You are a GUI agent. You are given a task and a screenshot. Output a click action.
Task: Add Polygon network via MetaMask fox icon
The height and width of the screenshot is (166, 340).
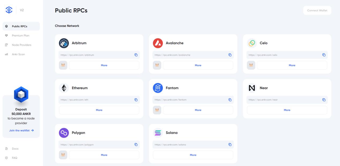pos(63,155)
